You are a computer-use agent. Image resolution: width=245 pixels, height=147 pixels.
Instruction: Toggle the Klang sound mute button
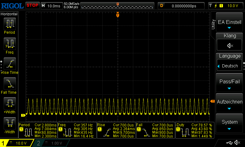pos(230,46)
